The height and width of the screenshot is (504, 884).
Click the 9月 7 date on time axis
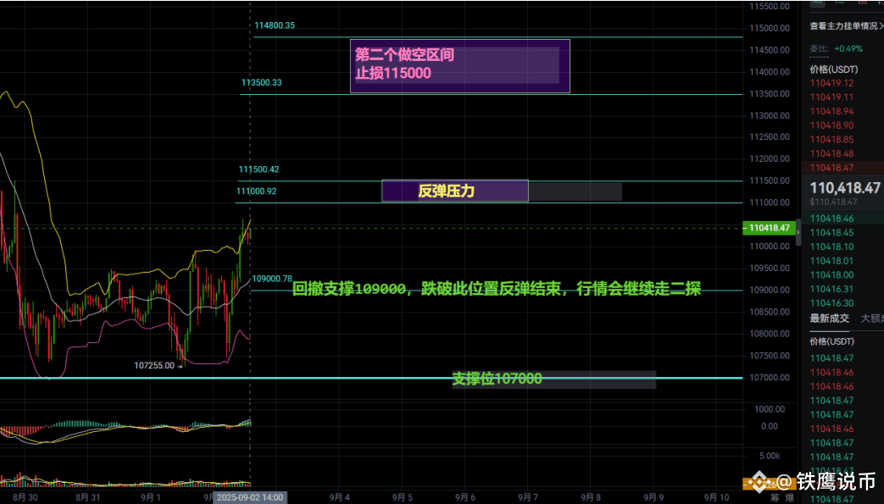[x=528, y=497]
